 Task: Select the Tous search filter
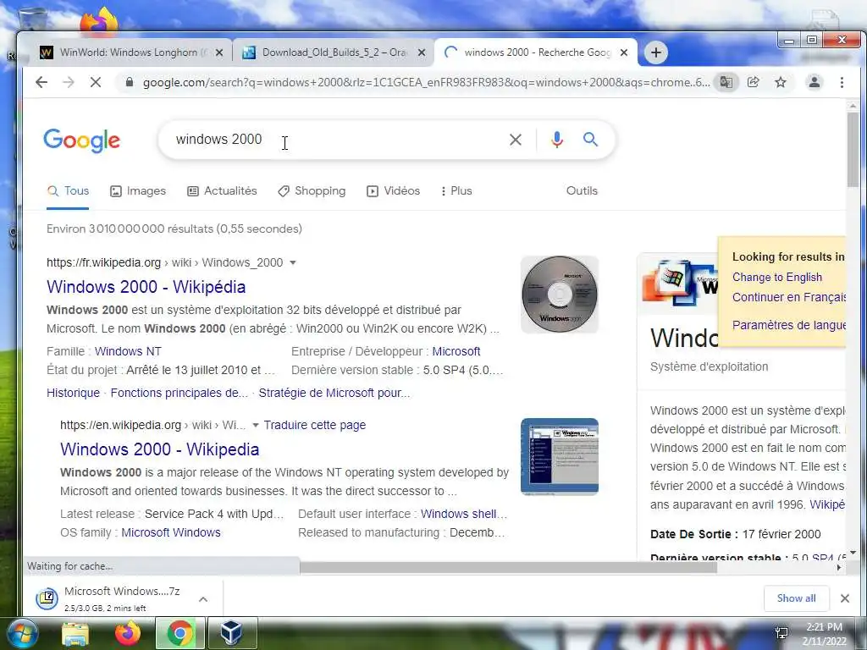(x=68, y=191)
